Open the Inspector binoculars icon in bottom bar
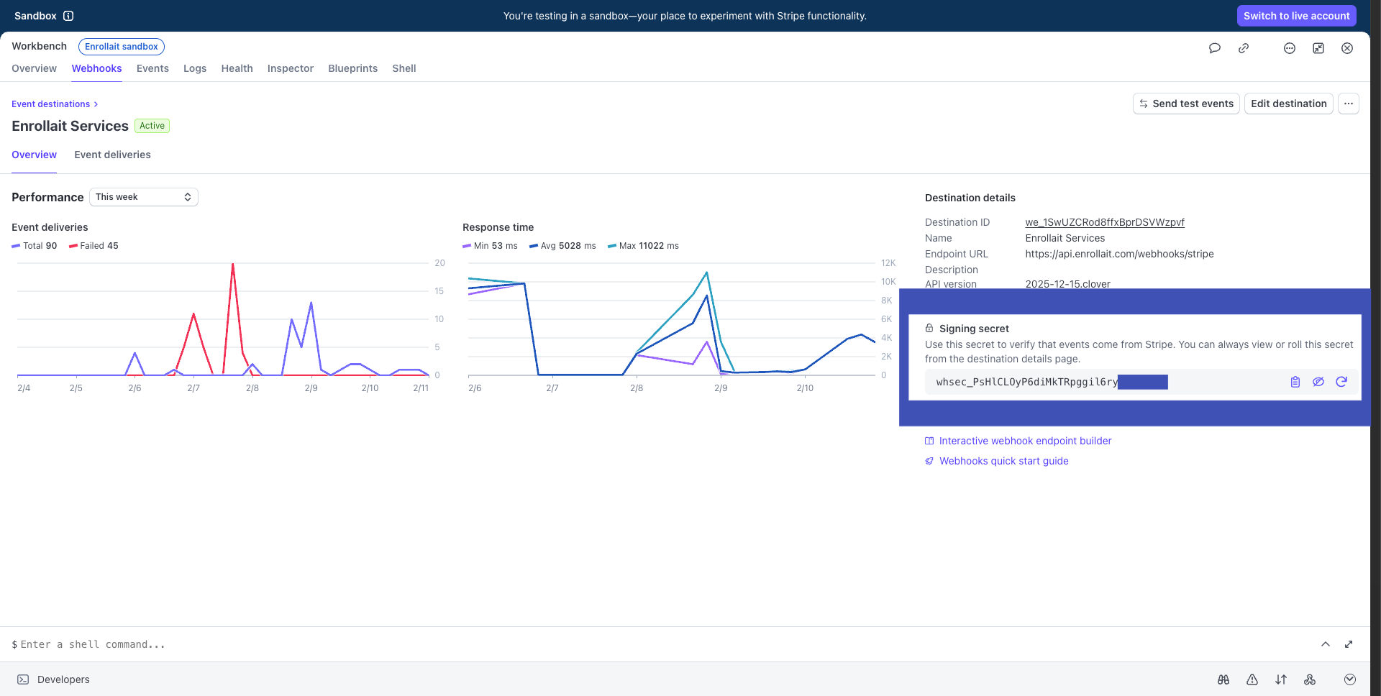Screen dimensions: 1381x696 (x=1223, y=679)
